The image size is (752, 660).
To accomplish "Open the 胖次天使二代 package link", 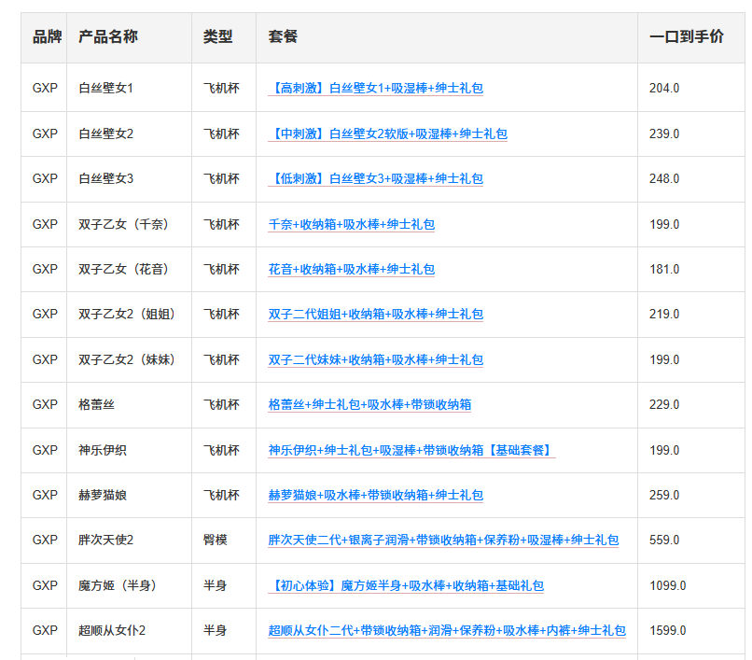I will pos(443,540).
